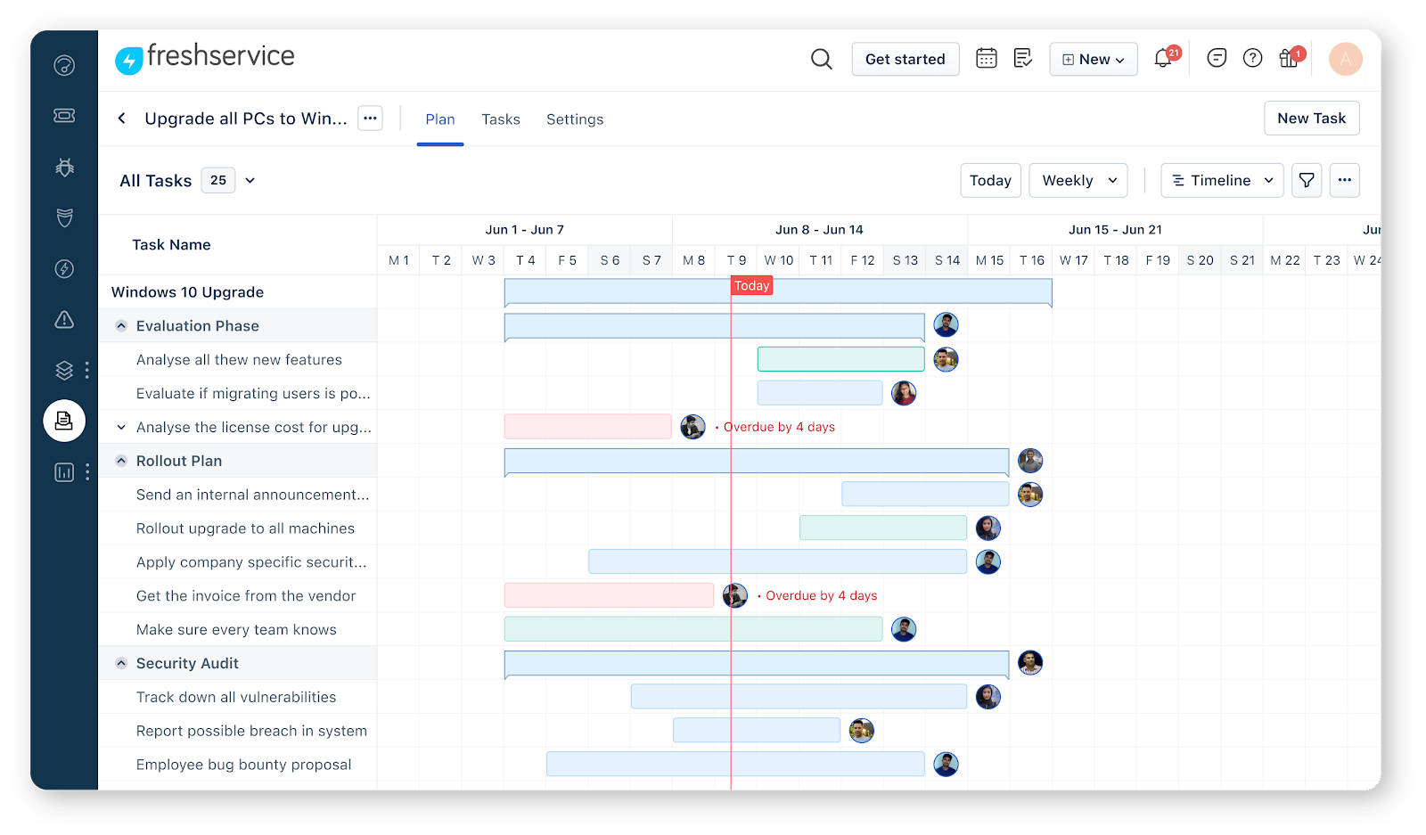Image resolution: width=1426 pixels, height=835 pixels.
Task: Open the gift icon showing new features
Action: point(1288,58)
